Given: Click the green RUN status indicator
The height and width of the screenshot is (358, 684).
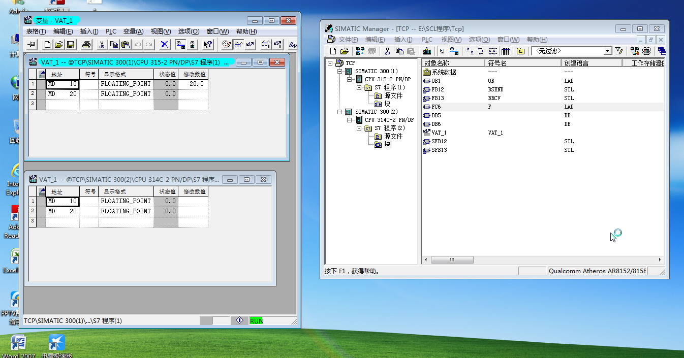Looking at the screenshot, I should pyautogui.click(x=257, y=321).
